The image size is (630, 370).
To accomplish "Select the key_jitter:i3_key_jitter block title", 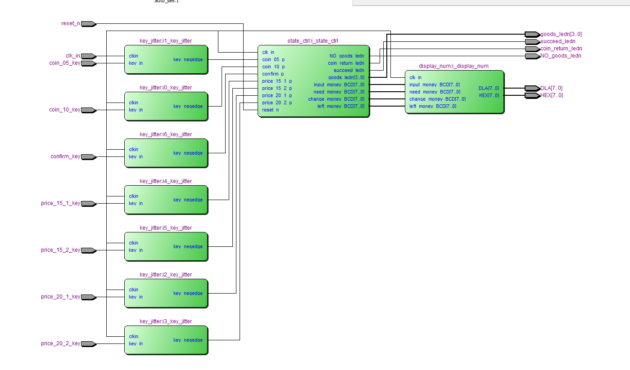I will click(166, 321).
